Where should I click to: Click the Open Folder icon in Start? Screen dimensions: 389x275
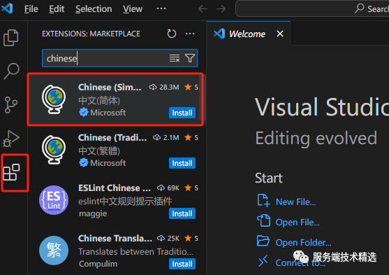click(263, 241)
